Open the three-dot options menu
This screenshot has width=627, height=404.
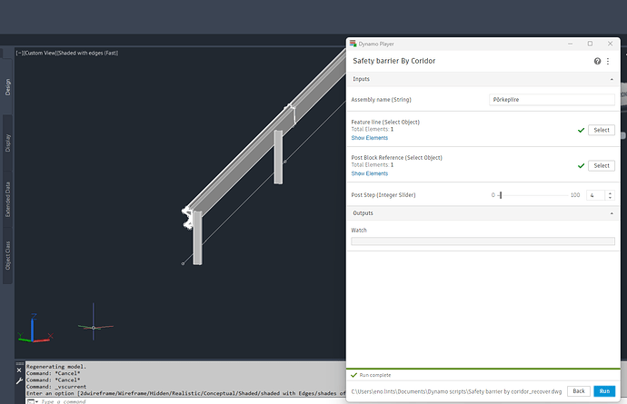tap(608, 61)
